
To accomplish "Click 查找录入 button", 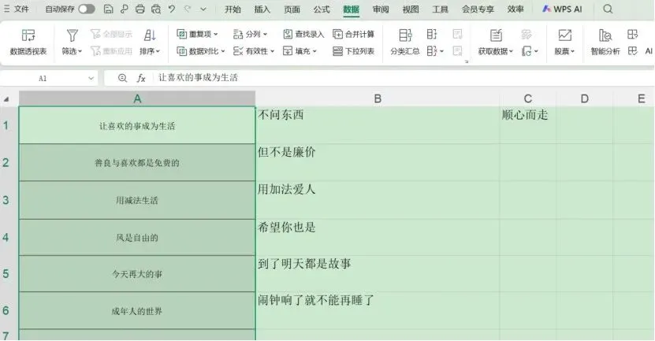I will pos(303,34).
